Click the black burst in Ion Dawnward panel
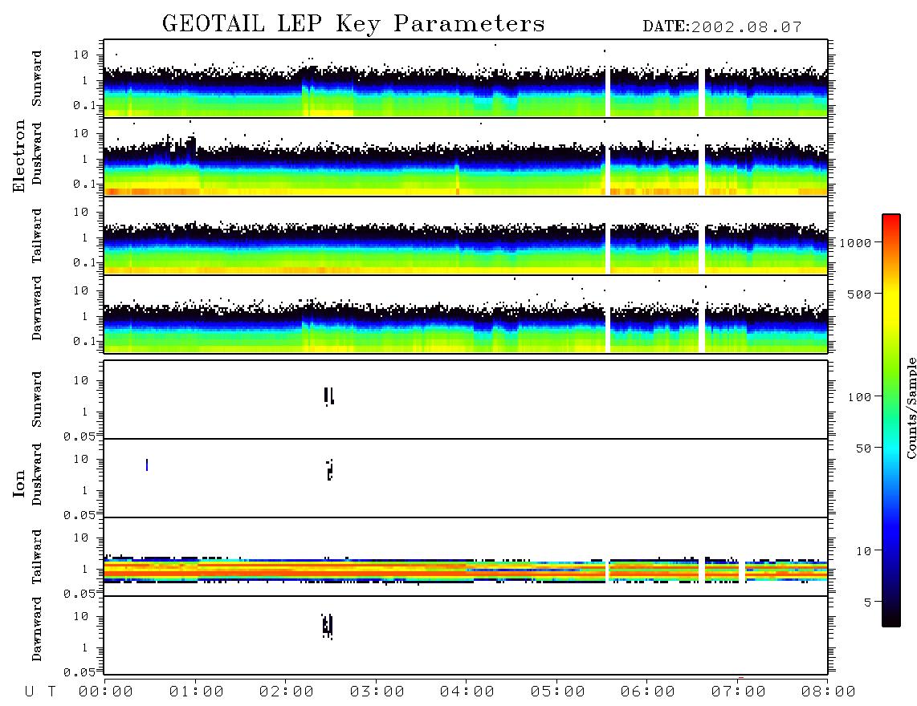Image resolution: width=917 pixels, height=706 pixels. coord(328,627)
